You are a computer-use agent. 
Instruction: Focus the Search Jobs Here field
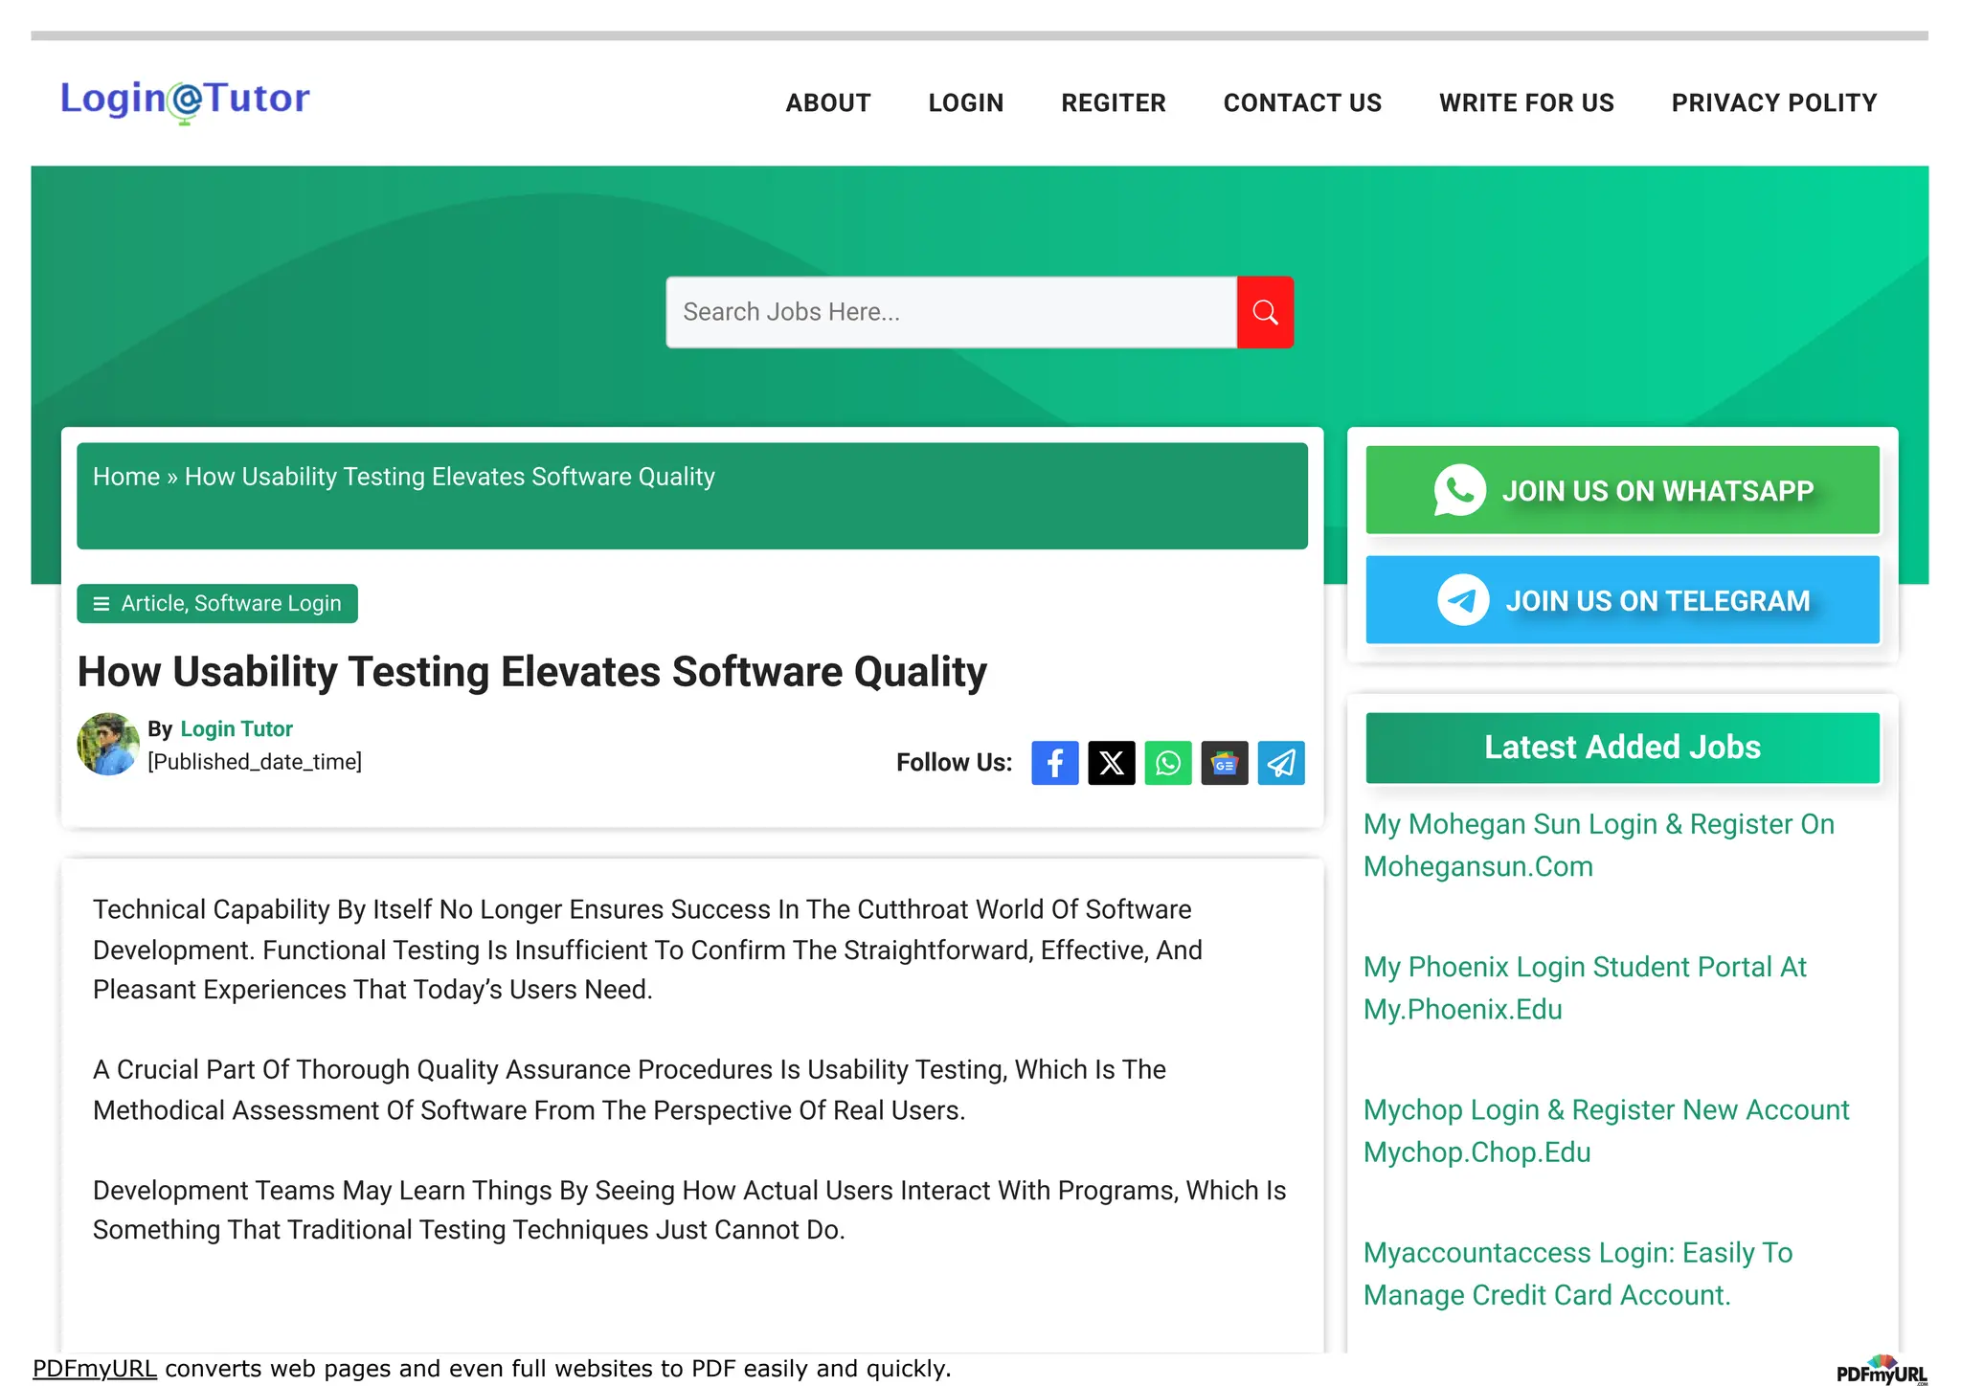(x=950, y=312)
